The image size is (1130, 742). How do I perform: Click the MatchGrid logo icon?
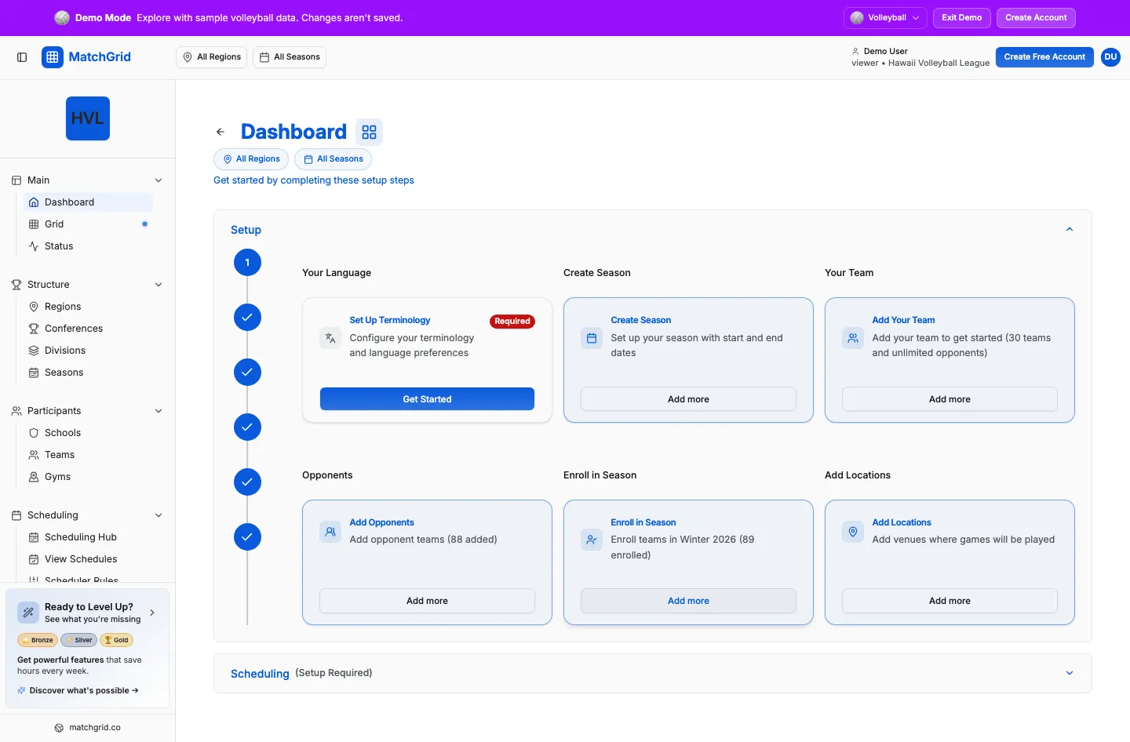52,56
